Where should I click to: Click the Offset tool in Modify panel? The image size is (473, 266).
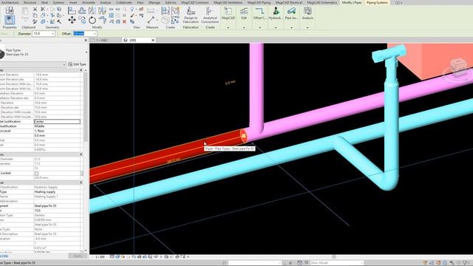82,11
